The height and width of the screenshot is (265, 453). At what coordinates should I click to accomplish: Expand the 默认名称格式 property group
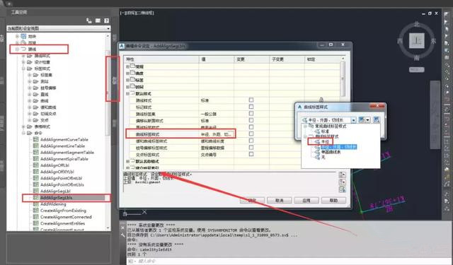coord(127,161)
